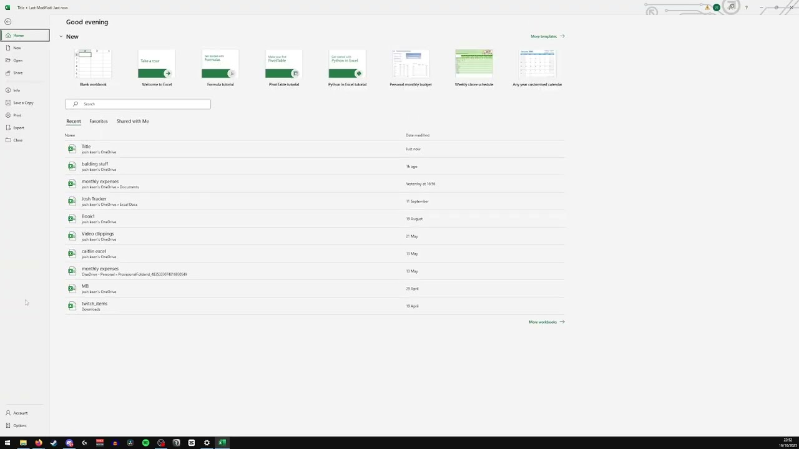Viewport: 799px width, 449px height.
Task: Open the Export page
Action: 25,128
